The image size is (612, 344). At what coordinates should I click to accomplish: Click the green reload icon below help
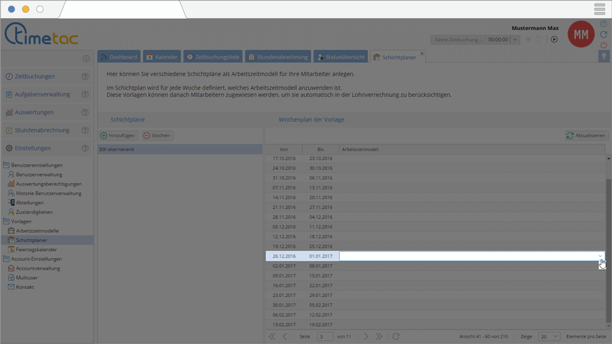pos(603,35)
